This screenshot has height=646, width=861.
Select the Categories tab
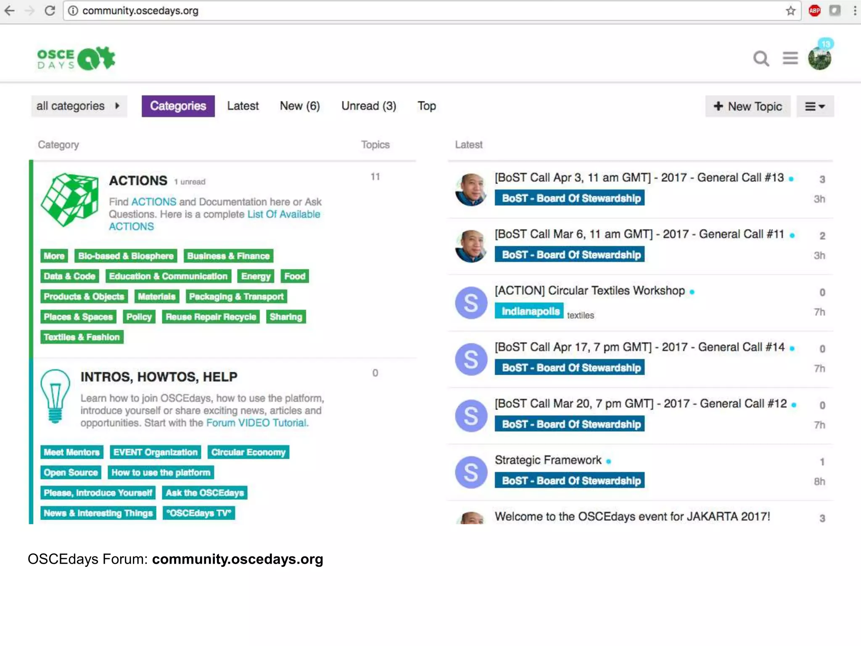pos(178,106)
